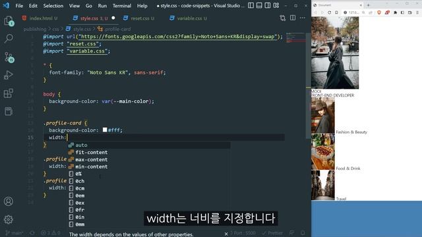Image resolution: width=422 pixels, height=237 pixels.
Task: Open the Run and Debug view
Action: click(x=9, y=75)
